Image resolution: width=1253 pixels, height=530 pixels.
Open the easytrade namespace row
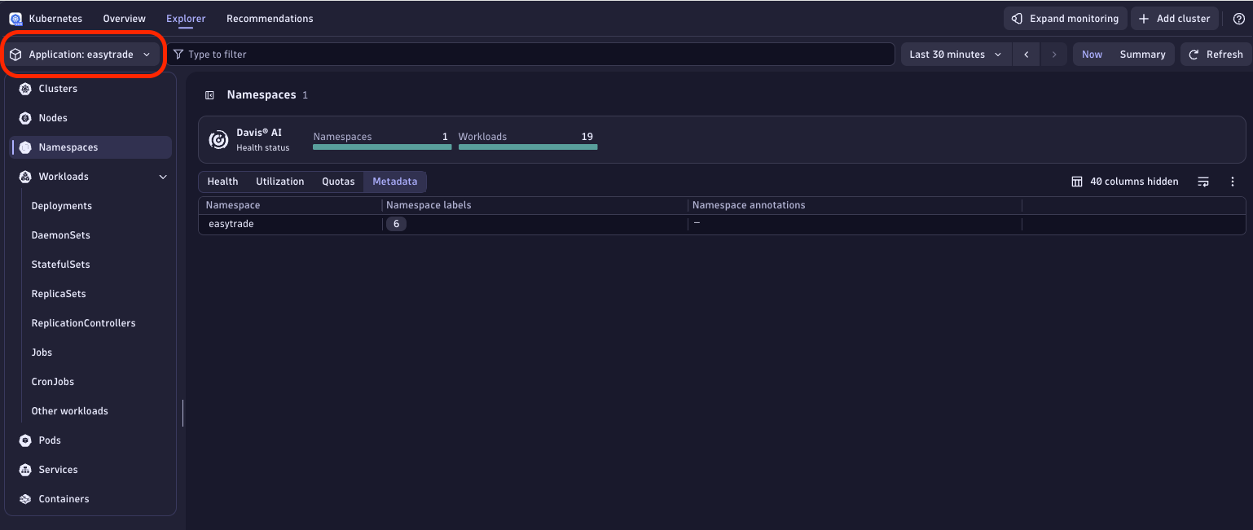point(231,224)
